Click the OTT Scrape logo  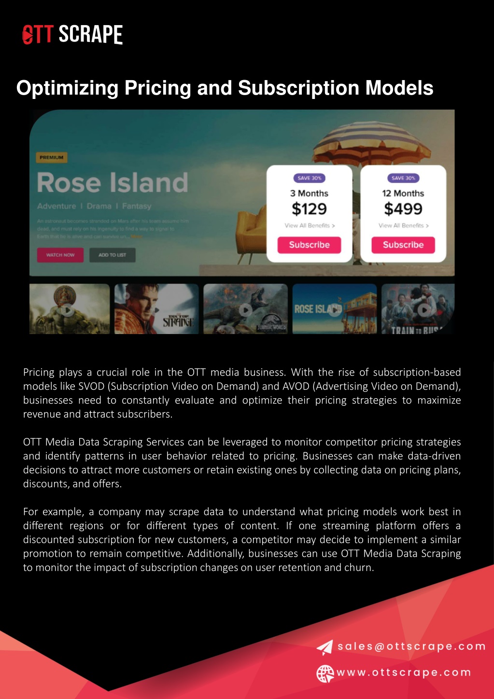coord(72,35)
